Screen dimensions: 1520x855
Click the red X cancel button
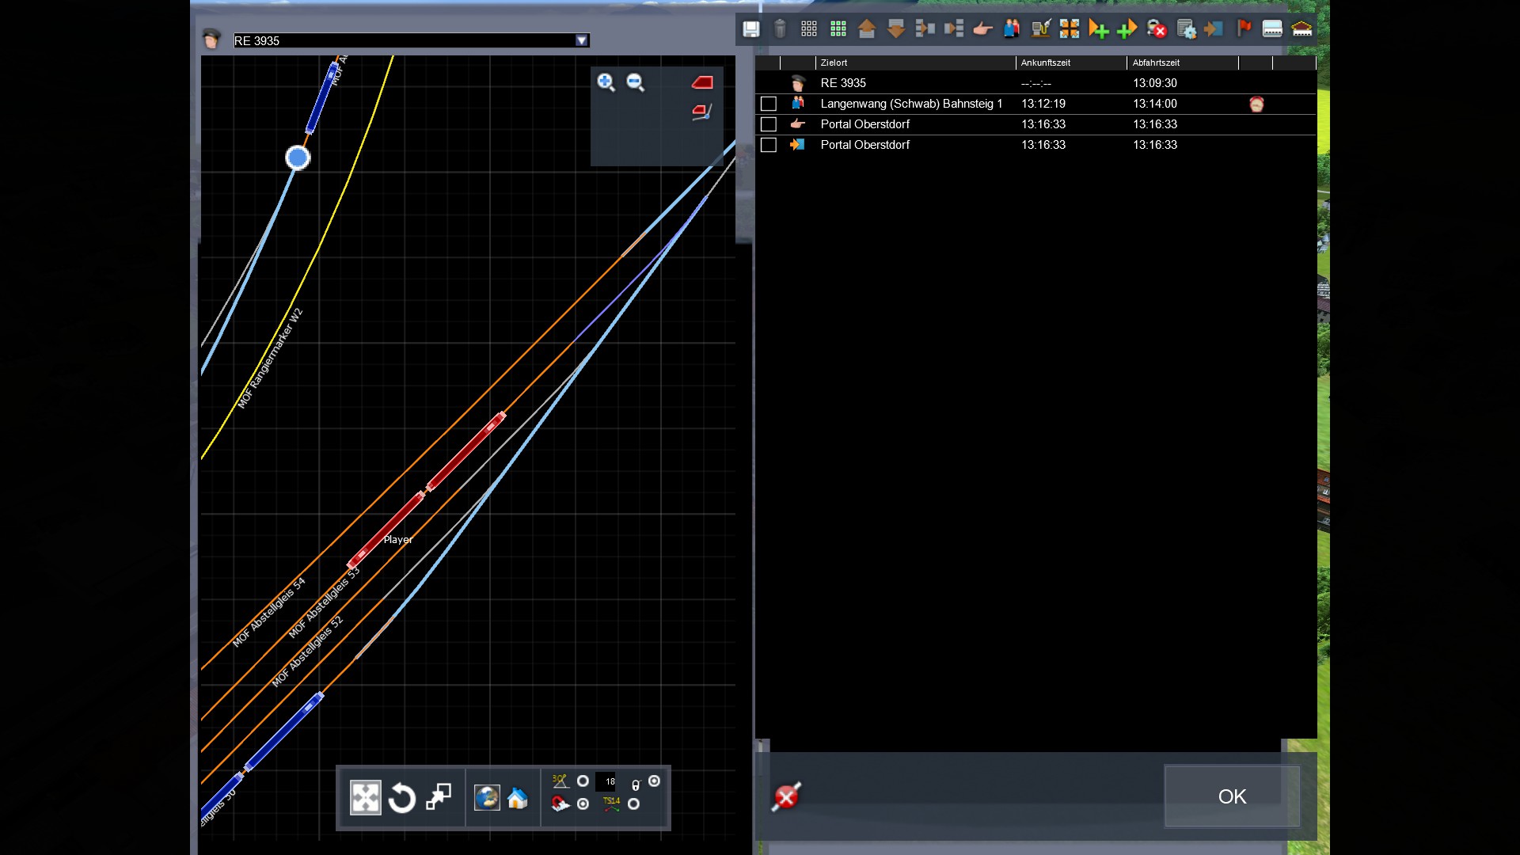click(x=786, y=796)
